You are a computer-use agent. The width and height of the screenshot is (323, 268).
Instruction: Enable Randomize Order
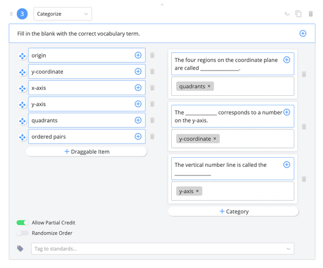point(23,233)
